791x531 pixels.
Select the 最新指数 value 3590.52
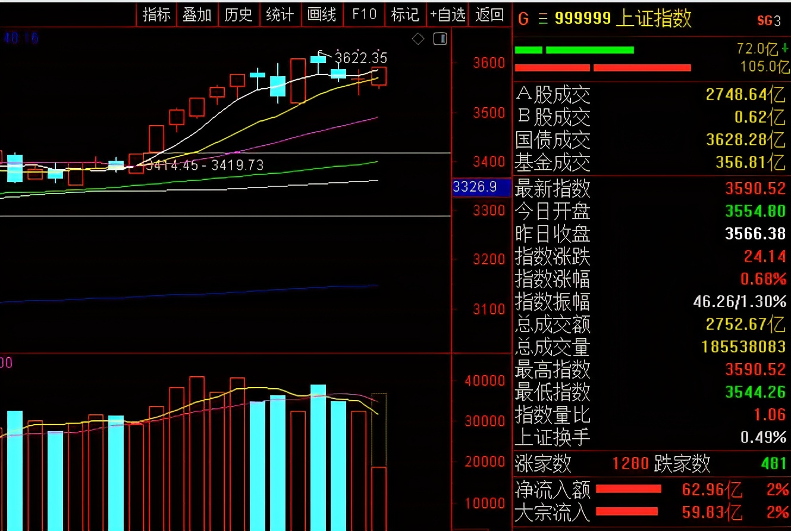pos(755,189)
